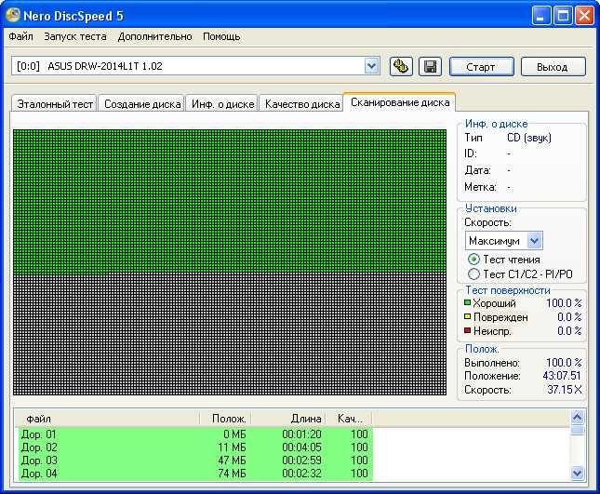This screenshot has height=494, width=600.
Task: Switch to the Качество диска tab
Action: point(302,103)
